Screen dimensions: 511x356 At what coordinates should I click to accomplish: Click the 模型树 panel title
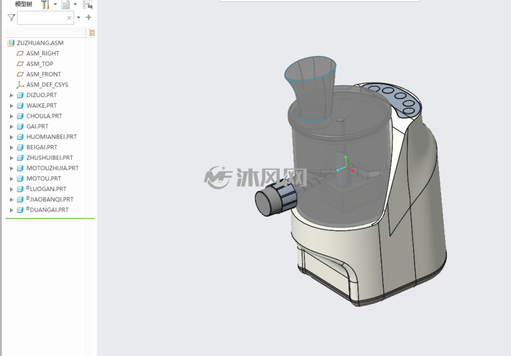[24, 4]
